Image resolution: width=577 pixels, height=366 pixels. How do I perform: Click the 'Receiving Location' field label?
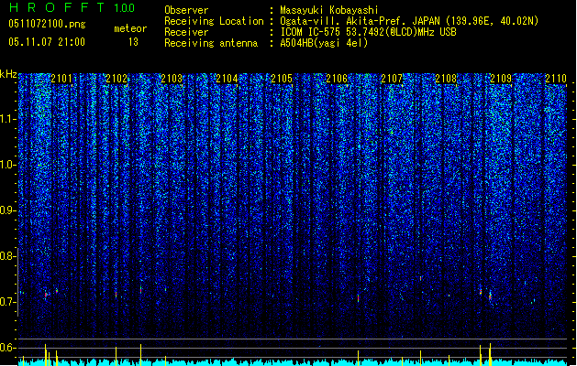click(x=214, y=21)
